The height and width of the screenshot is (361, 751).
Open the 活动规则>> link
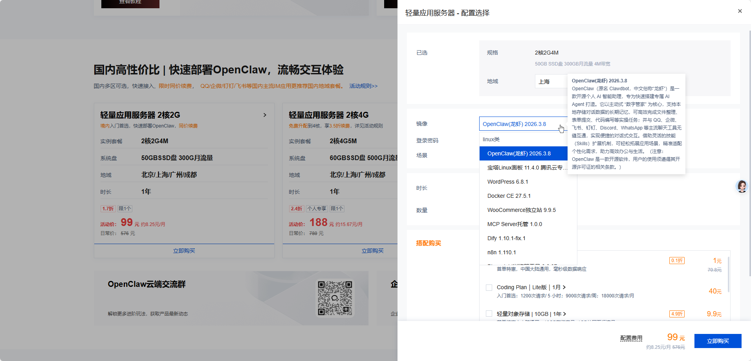point(363,86)
